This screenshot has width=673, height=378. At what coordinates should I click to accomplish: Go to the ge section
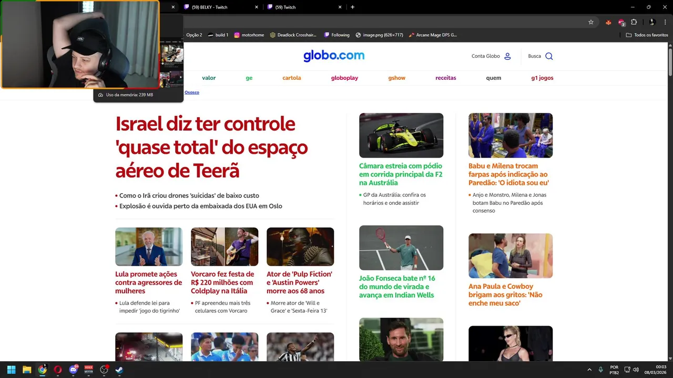(249, 78)
